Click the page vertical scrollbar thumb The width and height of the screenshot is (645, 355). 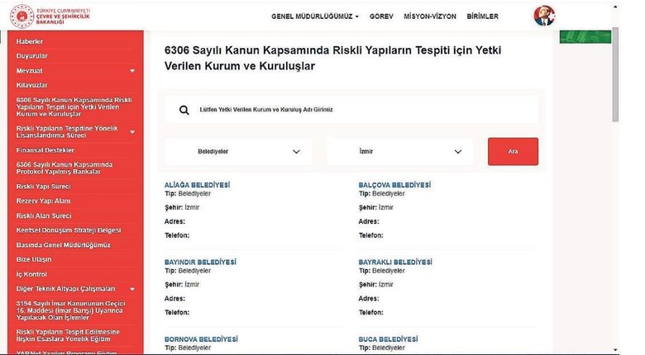615,74
